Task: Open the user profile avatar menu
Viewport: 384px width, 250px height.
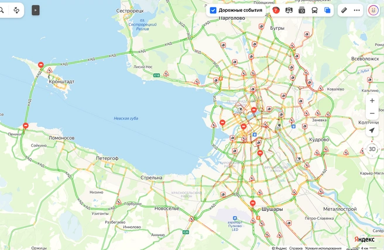Action: coord(373,11)
